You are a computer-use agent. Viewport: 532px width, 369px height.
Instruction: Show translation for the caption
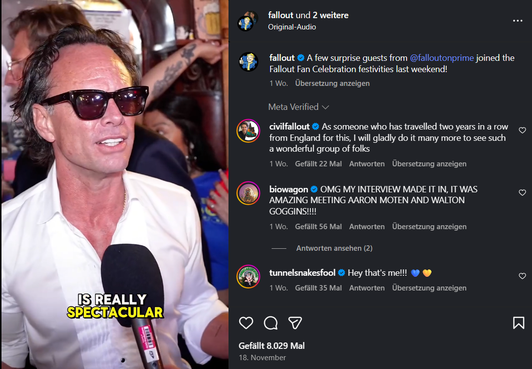[x=332, y=83]
